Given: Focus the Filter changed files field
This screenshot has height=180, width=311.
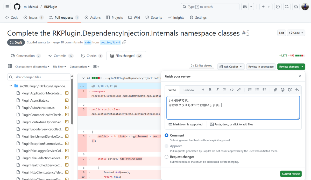Looking at the screenshot, I should 39,77.
